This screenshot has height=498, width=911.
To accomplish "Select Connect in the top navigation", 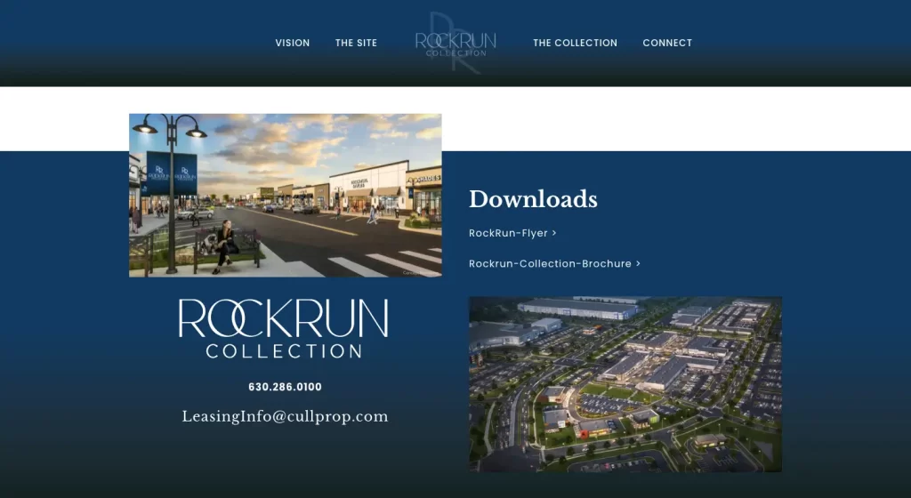I will coord(667,43).
